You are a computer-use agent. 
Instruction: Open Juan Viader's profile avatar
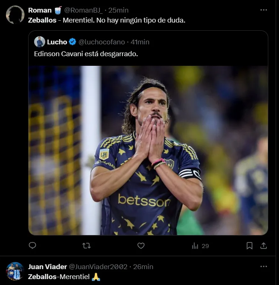pos(15,271)
